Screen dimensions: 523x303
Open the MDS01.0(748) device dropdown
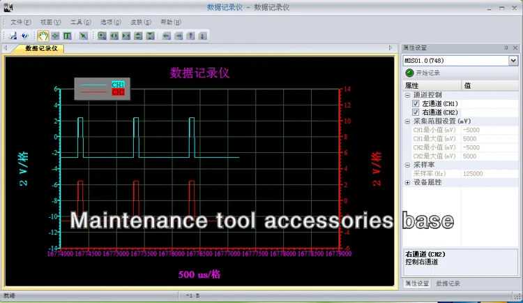tap(513, 61)
